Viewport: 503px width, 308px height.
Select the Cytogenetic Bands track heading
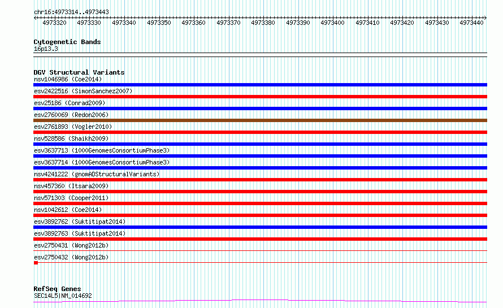(67, 42)
